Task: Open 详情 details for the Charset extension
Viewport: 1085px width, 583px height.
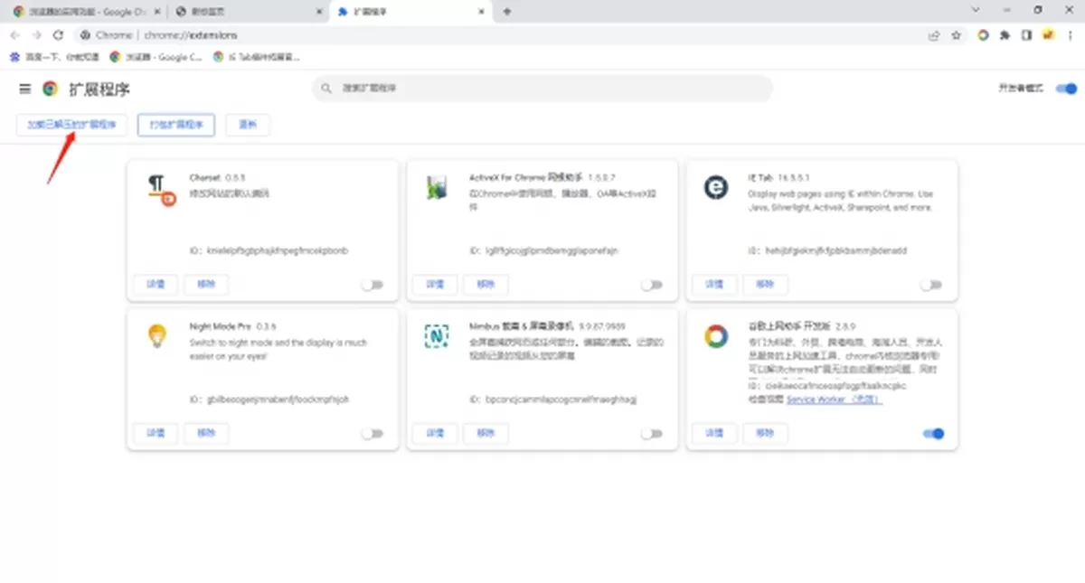Action: pos(156,284)
